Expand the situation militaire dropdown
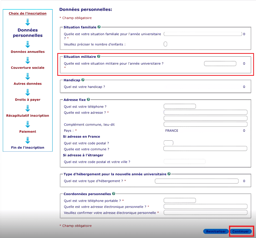The image size is (256, 238). coord(224,64)
